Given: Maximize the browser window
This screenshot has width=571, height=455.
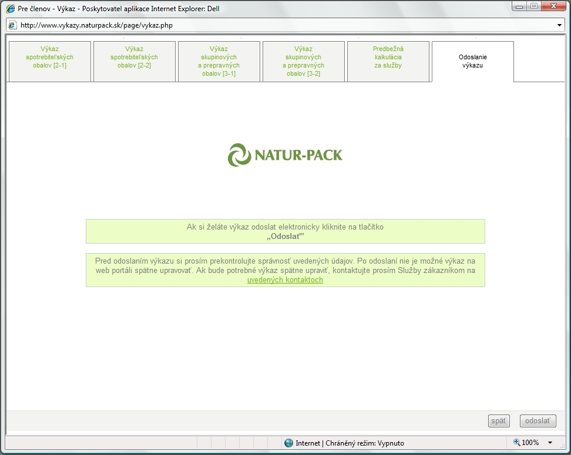Looking at the screenshot, I should coord(533,8).
